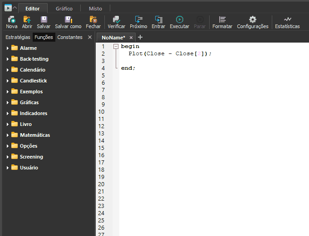
Task: Open Configurações gear settings
Action: [252, 19]
